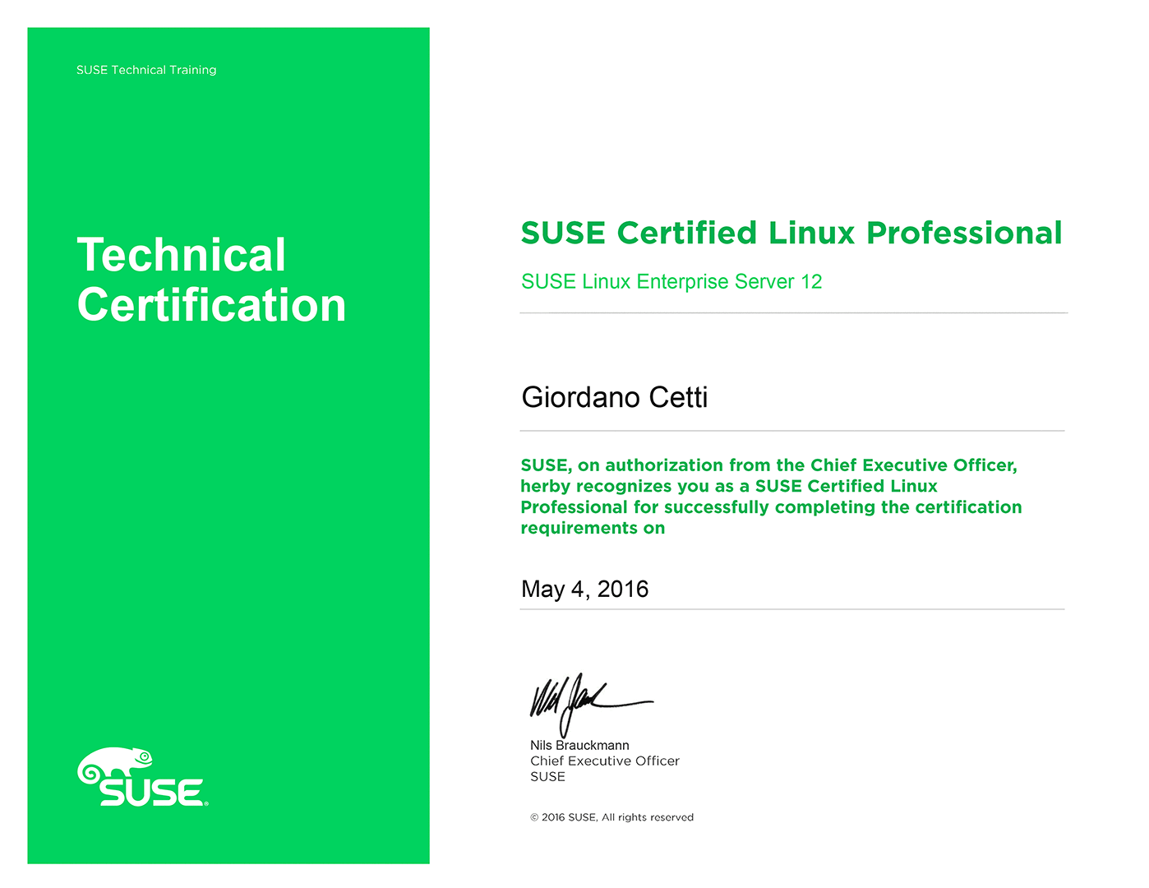The height and width of the screenshot is (888, 1149).
Task: Select the 'Chief Executive Officer' title under the signature
Action: point(604,761)
